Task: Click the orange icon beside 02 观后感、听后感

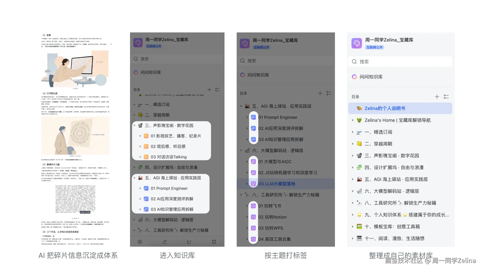Action: (146, 146)
